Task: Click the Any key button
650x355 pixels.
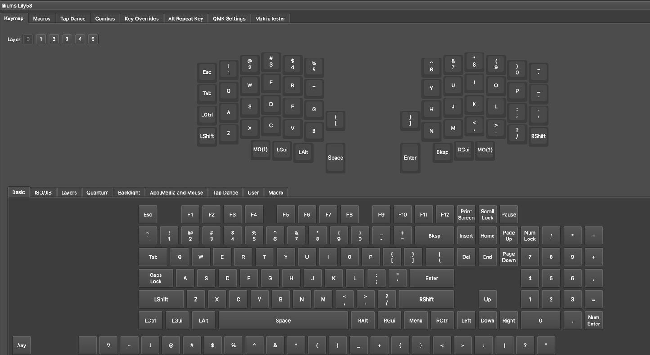Action: tap(22, 345)
